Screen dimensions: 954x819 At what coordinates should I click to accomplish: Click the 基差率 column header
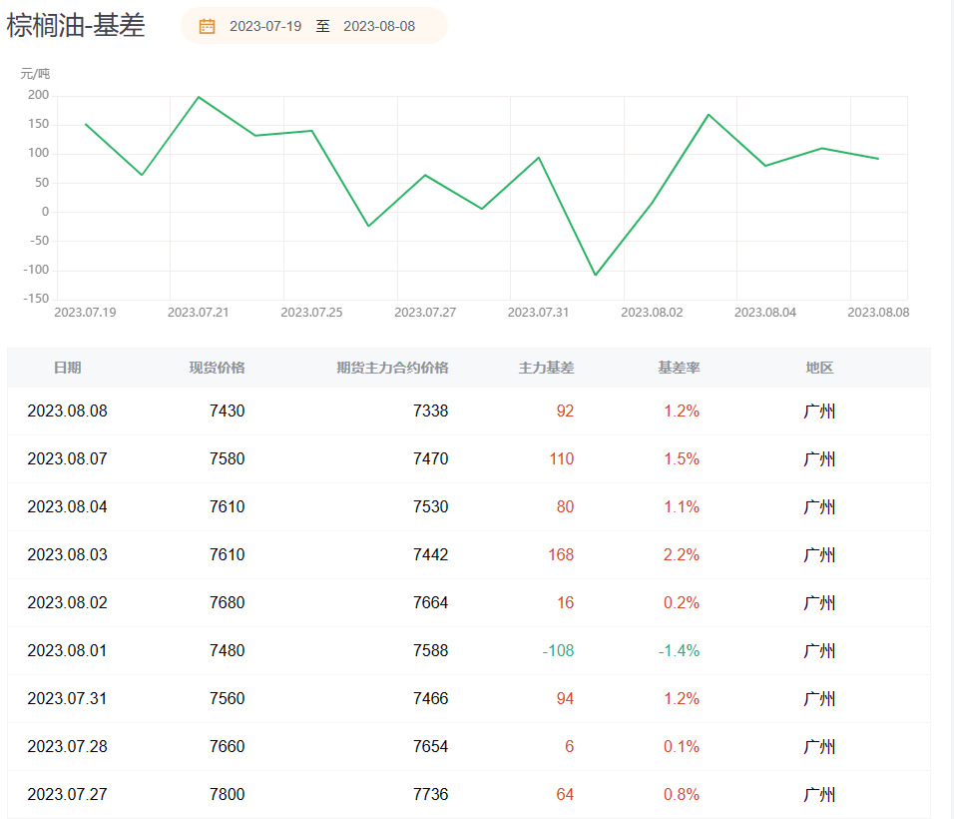tap(679, 368)
